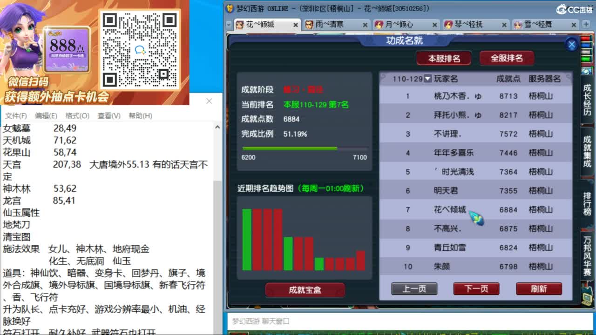Click 刷新 to refresh the ranking list
The width and height of the screenshot is (596, 335).
(539, 288)
